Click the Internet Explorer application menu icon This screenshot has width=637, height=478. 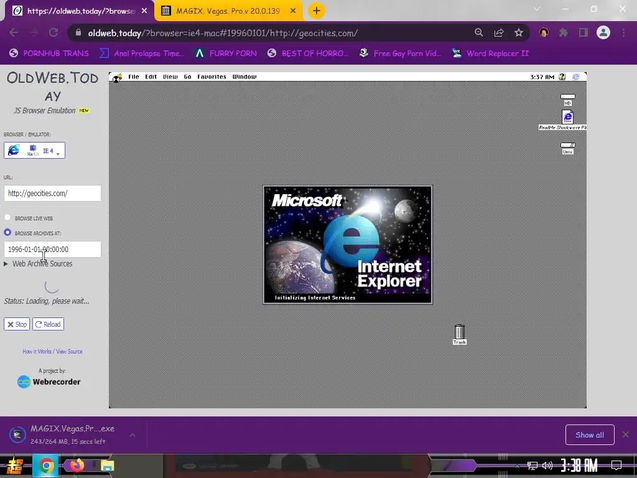(x=576, y=77)
